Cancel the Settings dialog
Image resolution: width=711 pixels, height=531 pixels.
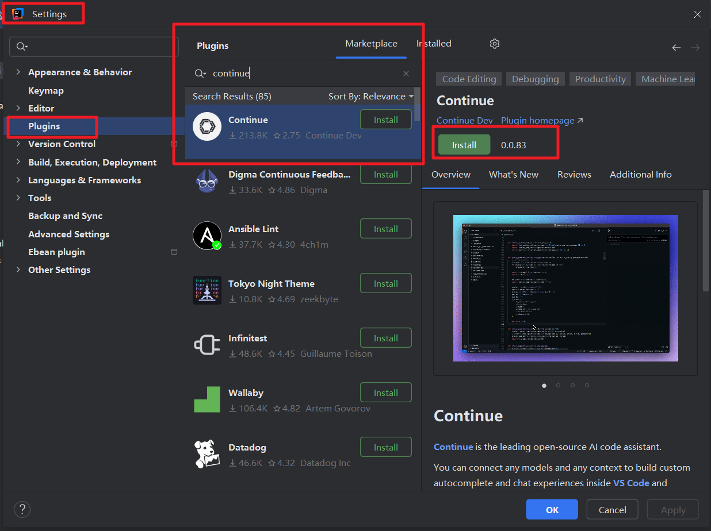(x=613, y=510)
